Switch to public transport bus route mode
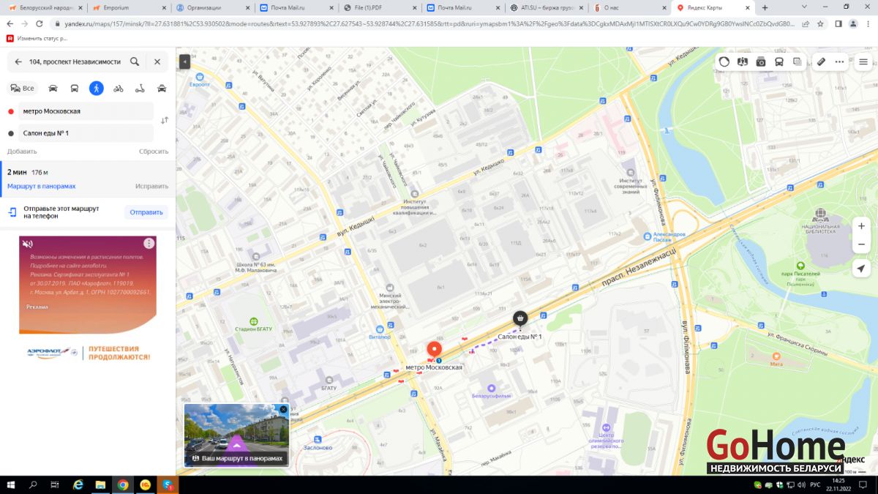 (75, 89)
